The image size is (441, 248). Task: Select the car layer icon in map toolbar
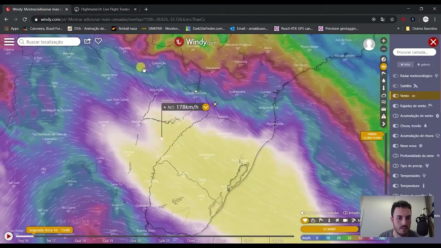click(383, 109)
